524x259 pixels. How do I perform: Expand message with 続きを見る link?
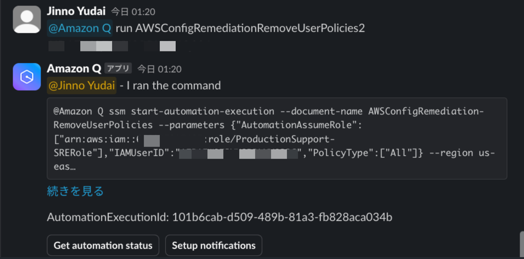tap(75, 191)
